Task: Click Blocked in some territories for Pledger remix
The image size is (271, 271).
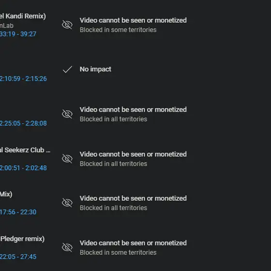Action: [x=118, y=253]
